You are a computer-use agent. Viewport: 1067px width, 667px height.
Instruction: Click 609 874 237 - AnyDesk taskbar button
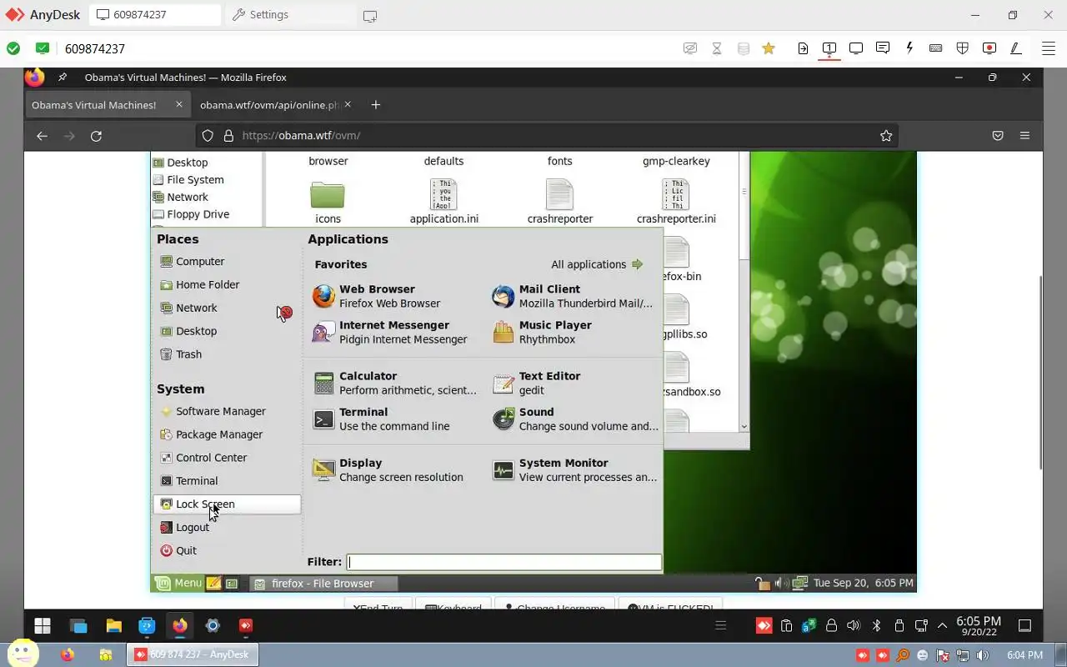click(193, 654)
